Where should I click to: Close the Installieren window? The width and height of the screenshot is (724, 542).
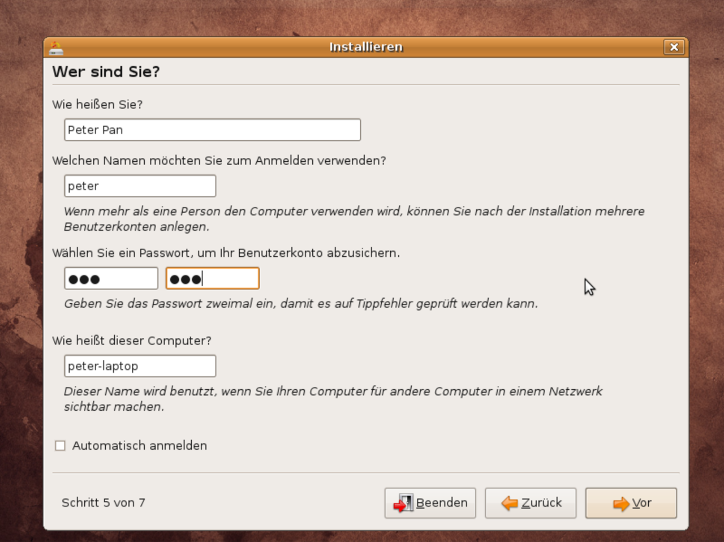[674, 48]
